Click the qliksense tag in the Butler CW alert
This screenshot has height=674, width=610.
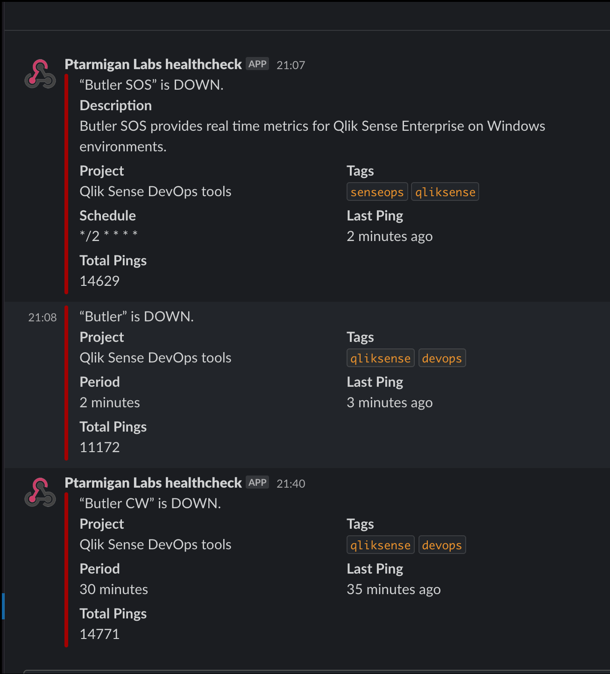point(381,545)
